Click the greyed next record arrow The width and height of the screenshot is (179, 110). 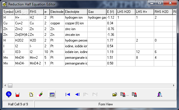[86, 95]
